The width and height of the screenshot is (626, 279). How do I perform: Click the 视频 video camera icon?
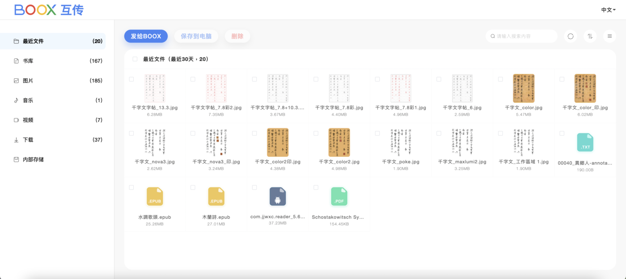point(16,120)
